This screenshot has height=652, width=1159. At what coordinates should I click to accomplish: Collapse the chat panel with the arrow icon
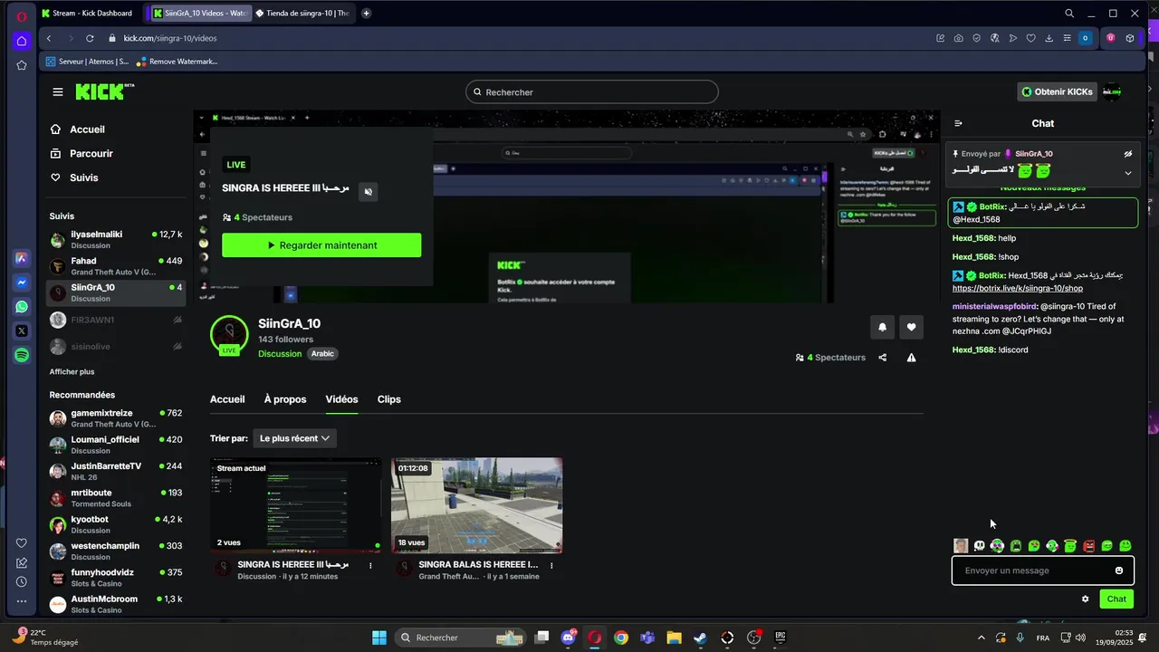(958, 123)
